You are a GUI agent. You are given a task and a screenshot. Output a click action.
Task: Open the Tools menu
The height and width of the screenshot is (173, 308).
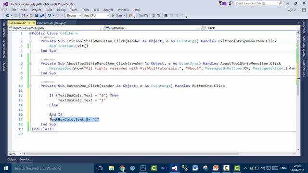click(85, 10)
